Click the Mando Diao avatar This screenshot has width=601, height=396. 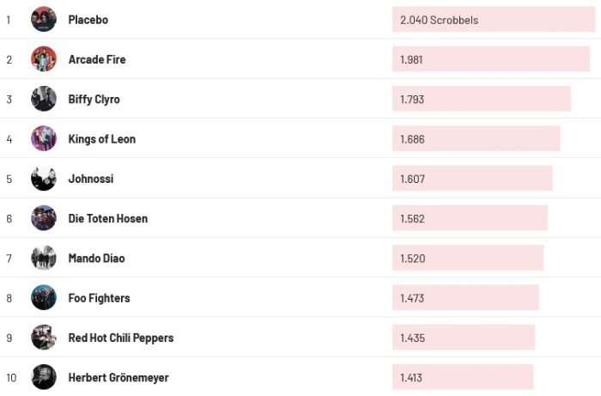pyautogui.click(x=44, y=258)
